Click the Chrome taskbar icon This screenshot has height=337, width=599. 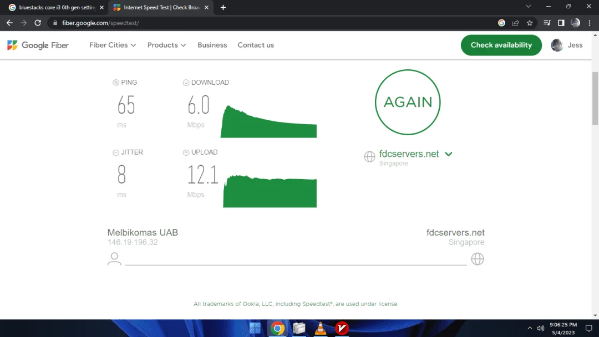[277, 328]
